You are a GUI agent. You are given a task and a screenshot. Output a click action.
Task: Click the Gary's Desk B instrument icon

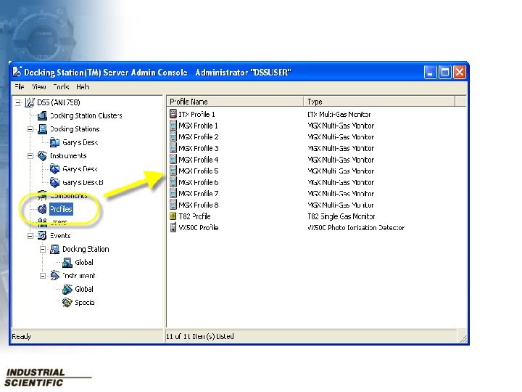coord(54,182)
